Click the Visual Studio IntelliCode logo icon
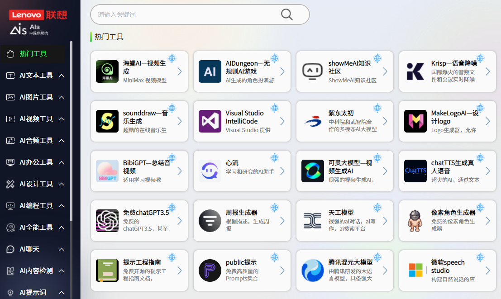This screenshot has height=299, width=501. (x=210, y=121)
